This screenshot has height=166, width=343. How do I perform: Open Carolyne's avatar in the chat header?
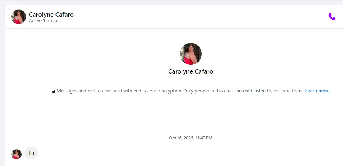pyautogui.click(x=19, y=17)
